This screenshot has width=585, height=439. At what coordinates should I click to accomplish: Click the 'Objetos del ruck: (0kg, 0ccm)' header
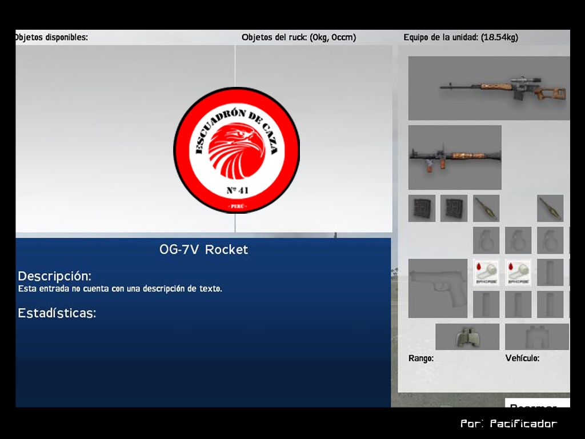point(299,37)
